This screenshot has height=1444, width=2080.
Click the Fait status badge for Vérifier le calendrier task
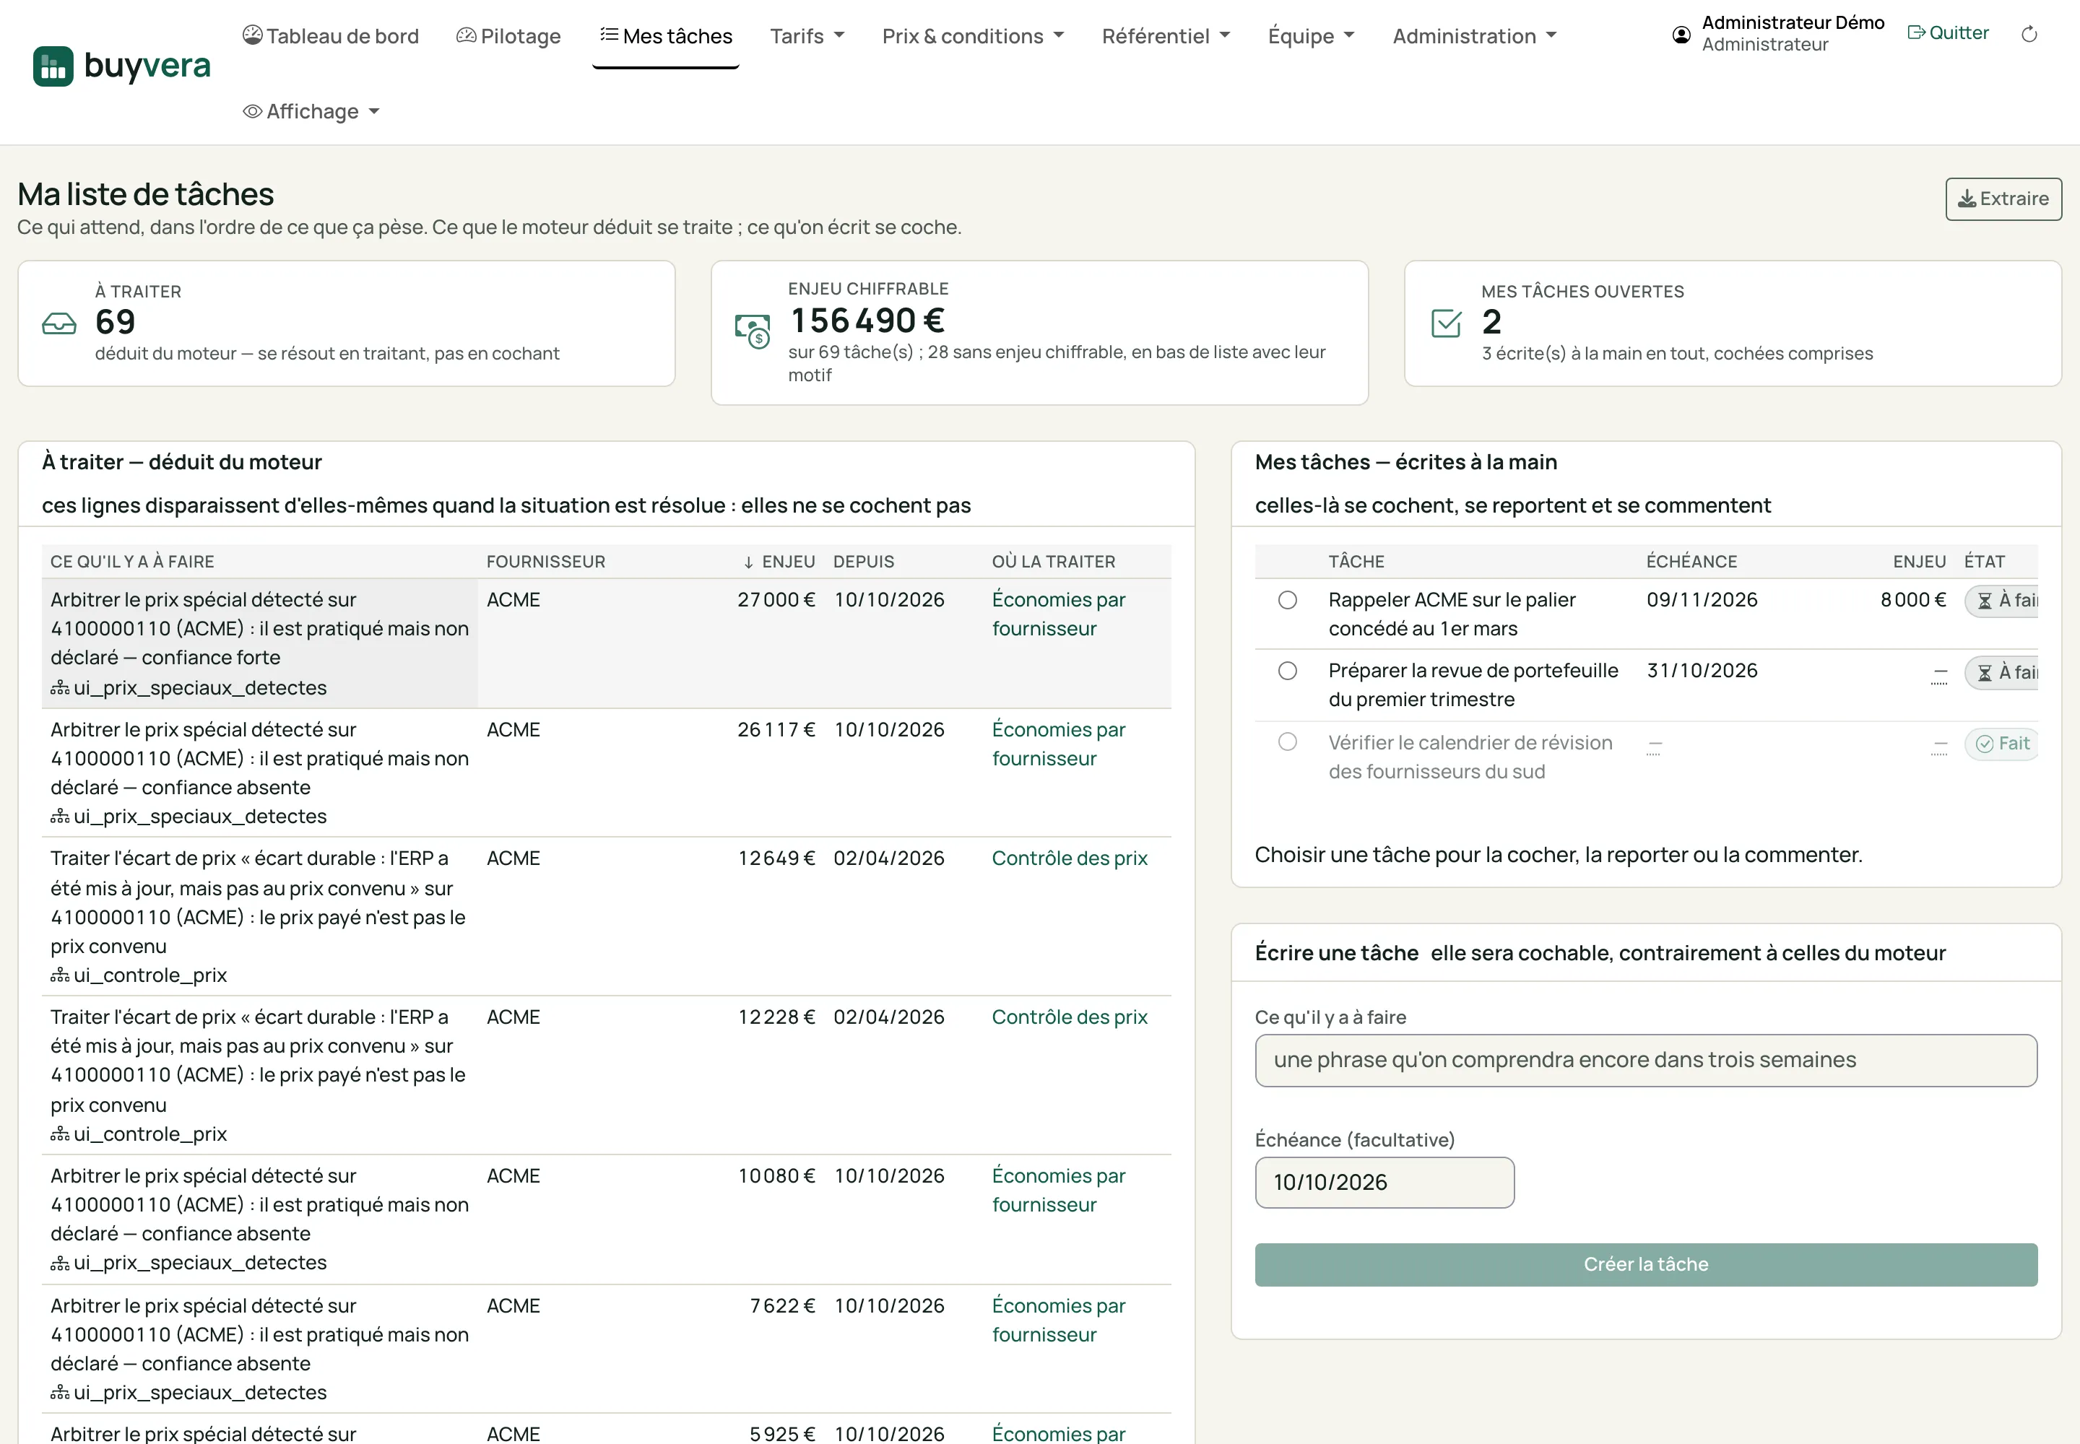click(x=2002, y=744)
